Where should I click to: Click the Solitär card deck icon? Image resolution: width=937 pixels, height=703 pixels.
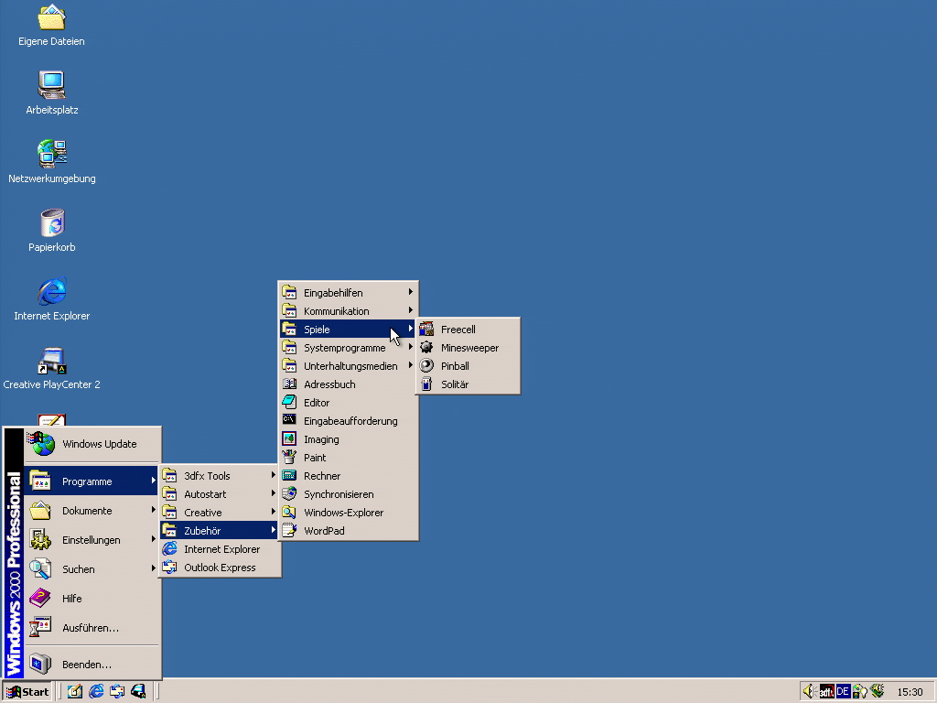(426, 384)
